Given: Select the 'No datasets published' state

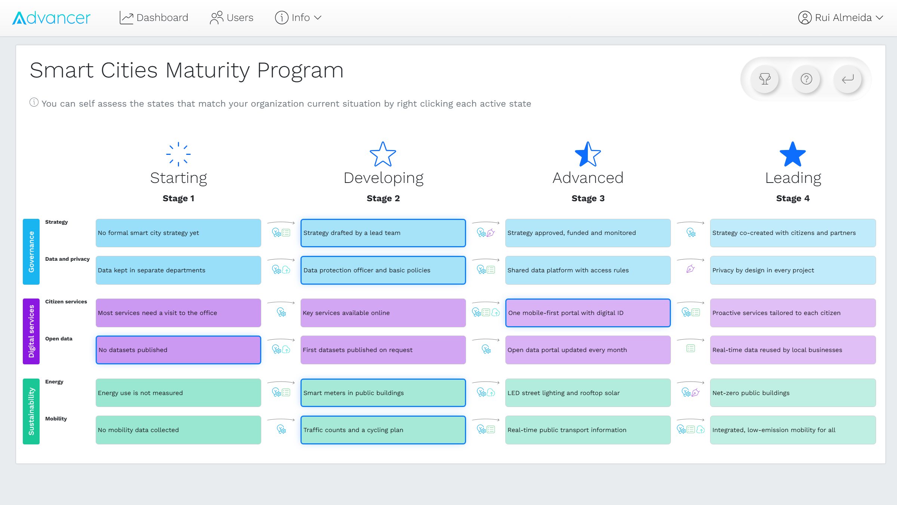Looking at the screenshot, I should [x=178, y=350].
